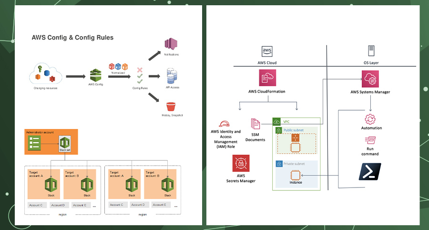This screenshot has height=230, width=429.
Task: Click the Run command icon
Action: click(x=370, y=140)
